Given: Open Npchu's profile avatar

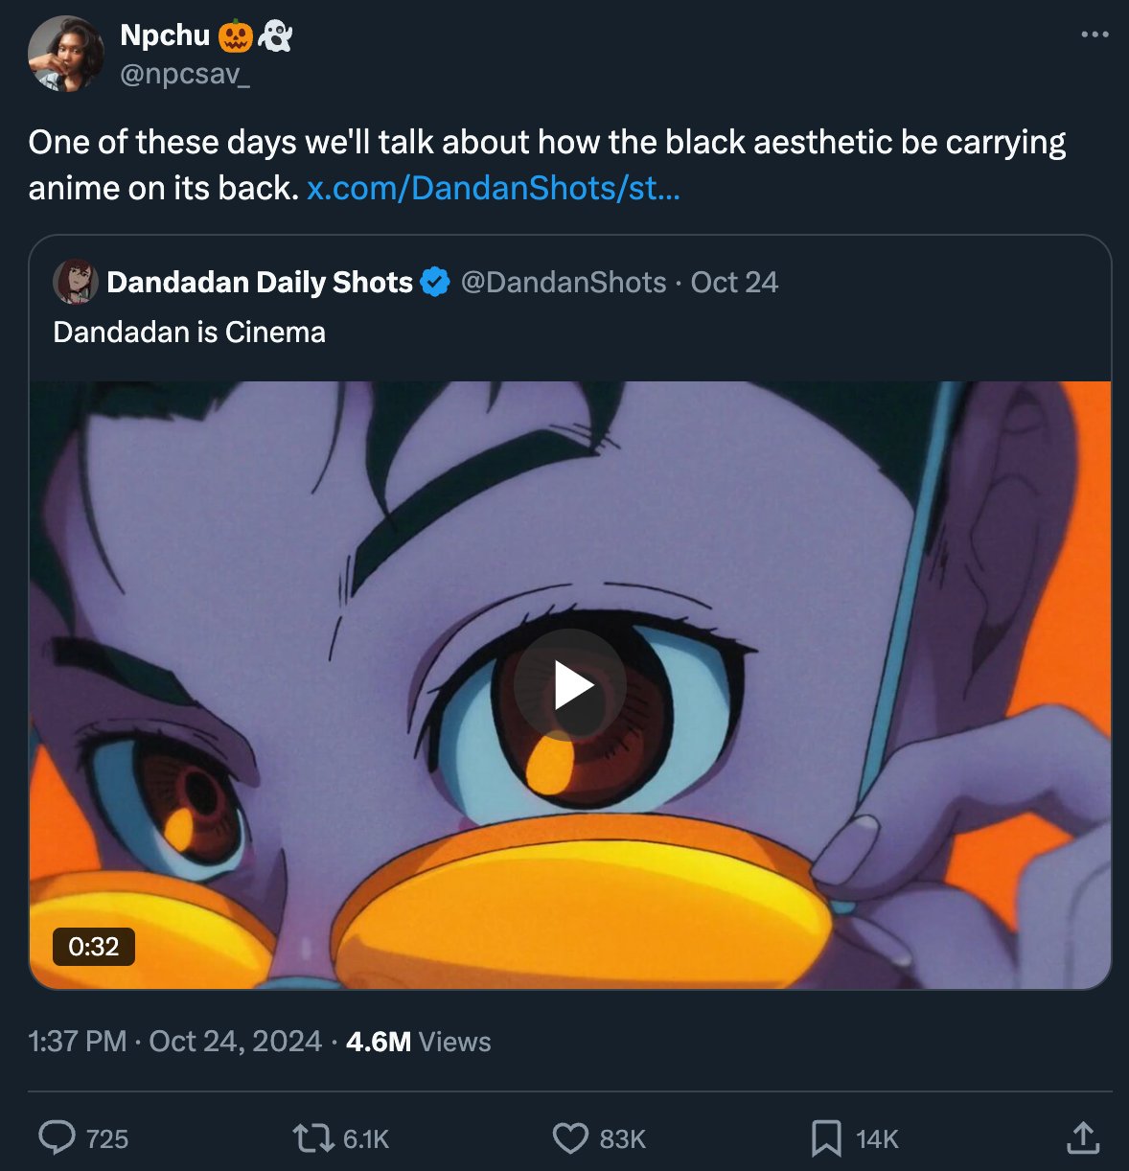Looking at the screenshot, I should pyautogui.click(x=65, y=54).
